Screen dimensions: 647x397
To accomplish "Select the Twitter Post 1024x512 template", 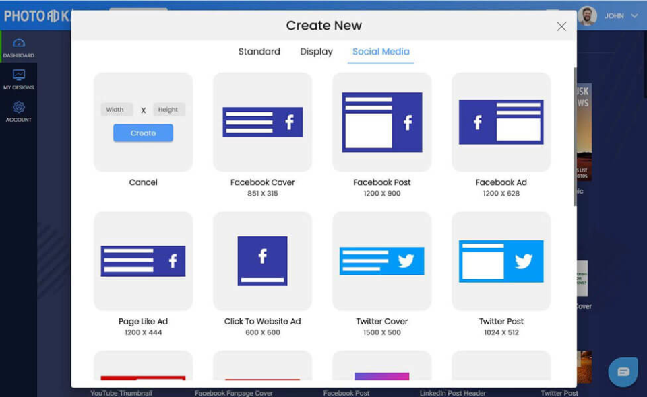I will [x=501, y=261].
